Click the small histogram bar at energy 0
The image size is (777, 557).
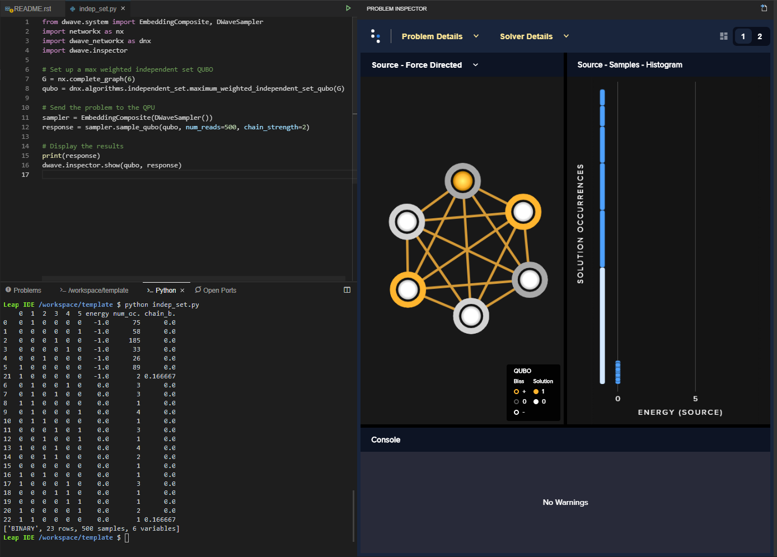[618, 372]
